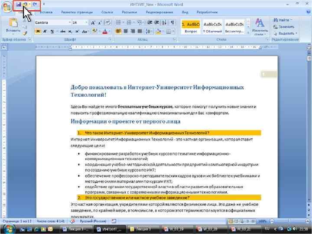This screenshot has width=312, height=234.
Task: Click the Copy icon in clipboard group
Action: [x=25, y=27]
